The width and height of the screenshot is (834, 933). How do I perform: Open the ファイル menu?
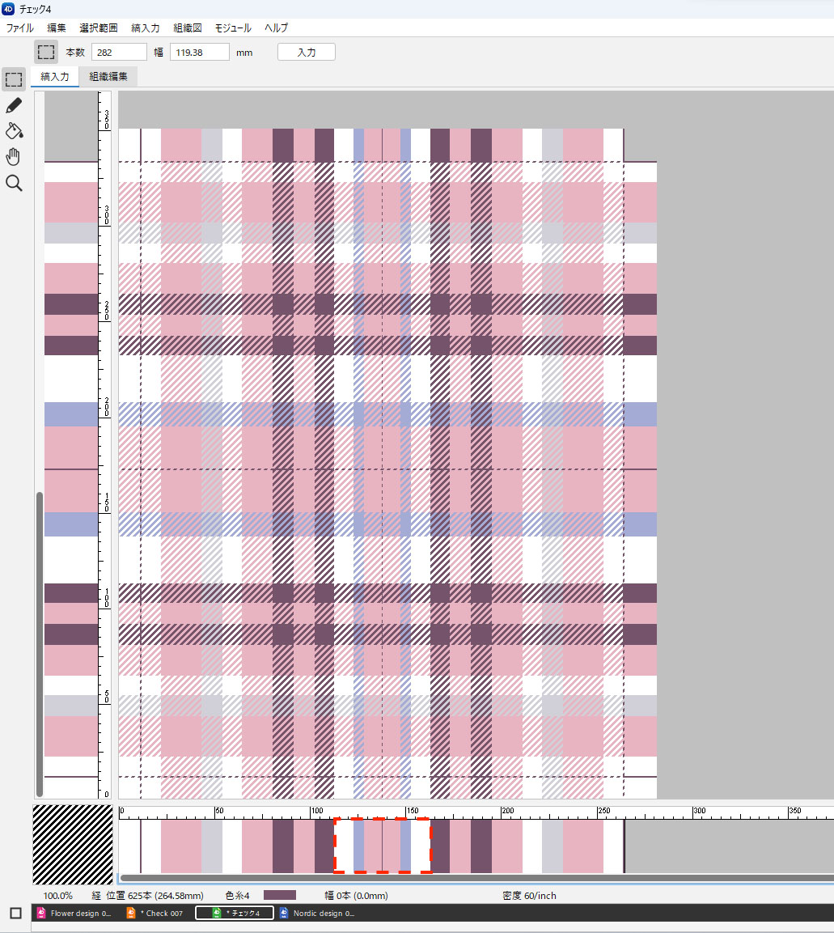point(20,28)
